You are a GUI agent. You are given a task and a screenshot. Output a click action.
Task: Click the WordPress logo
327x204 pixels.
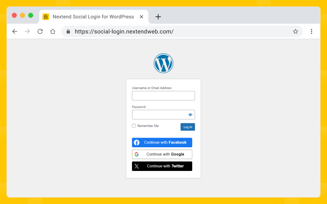point(163,63)
